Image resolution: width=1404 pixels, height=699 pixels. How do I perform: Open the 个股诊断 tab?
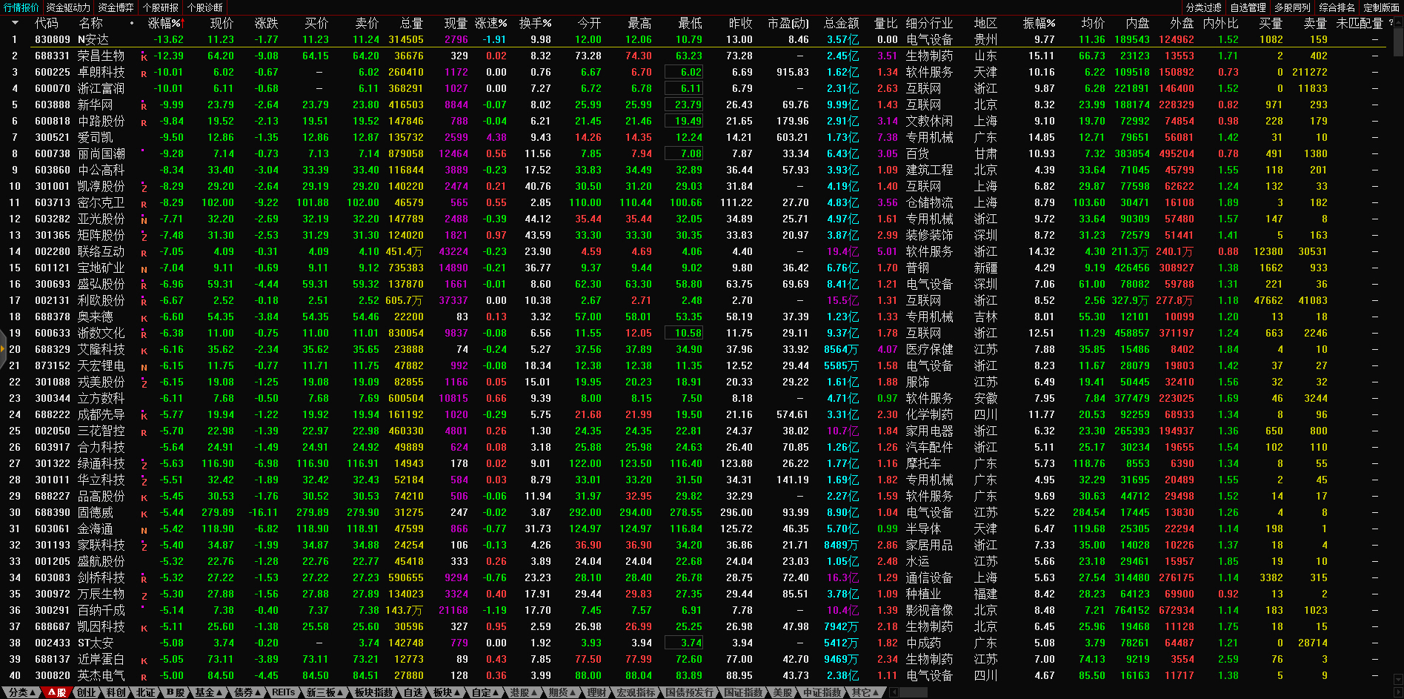pyautogui.click(x=204, y=7)
